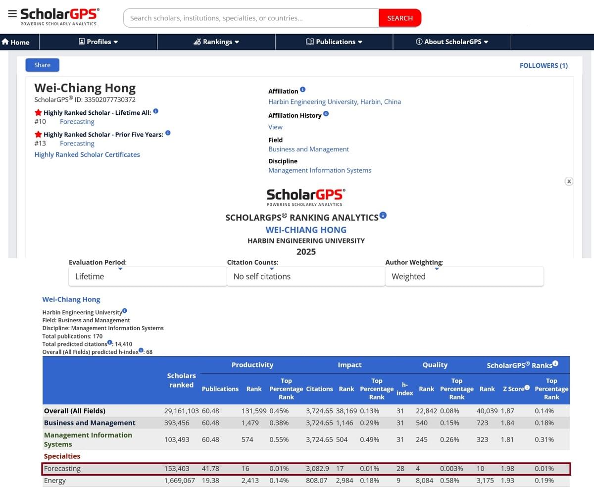Click Forecasting Z Score value 1.98
The height and width of the screenshot is (487, 594).
pos(507,468)
